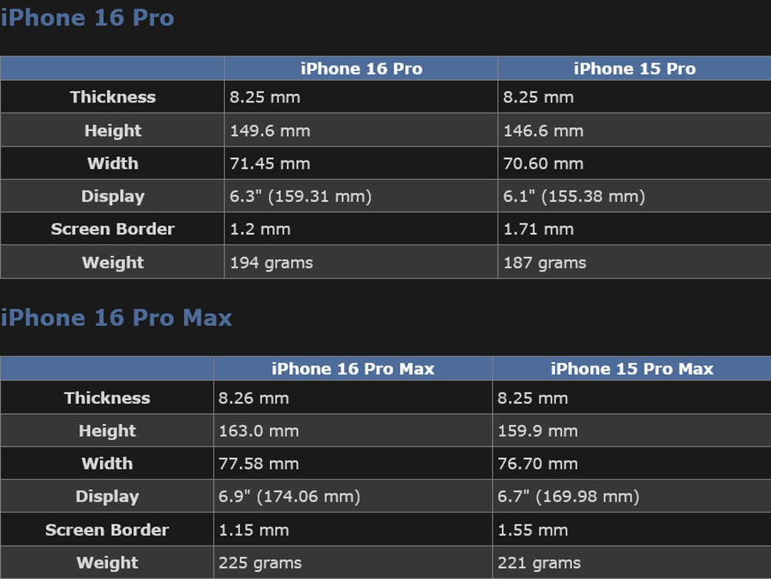Select the iPhone 16 Pro Max column header
Viewport: 771px width, 579px height.
tap(352, 369)
